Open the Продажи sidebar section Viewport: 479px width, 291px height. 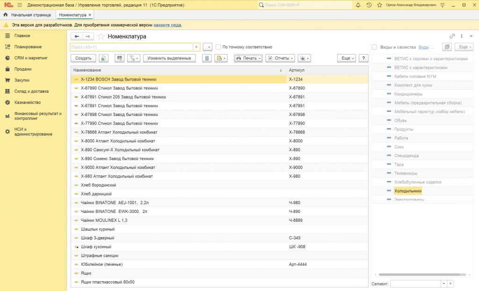pos(23,69)
